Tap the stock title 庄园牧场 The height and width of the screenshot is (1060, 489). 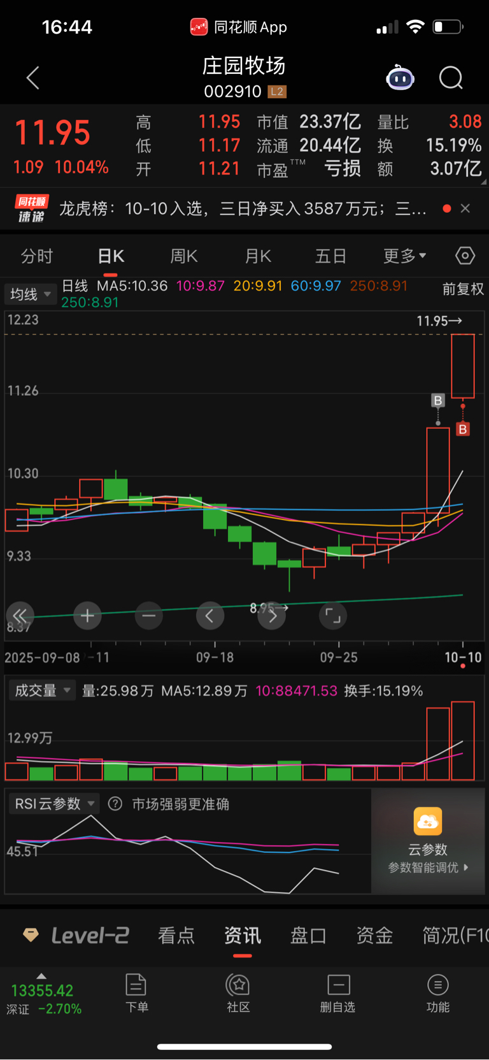coord(244,65)
